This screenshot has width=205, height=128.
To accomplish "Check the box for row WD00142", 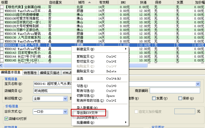I will [x=2, y=49].
